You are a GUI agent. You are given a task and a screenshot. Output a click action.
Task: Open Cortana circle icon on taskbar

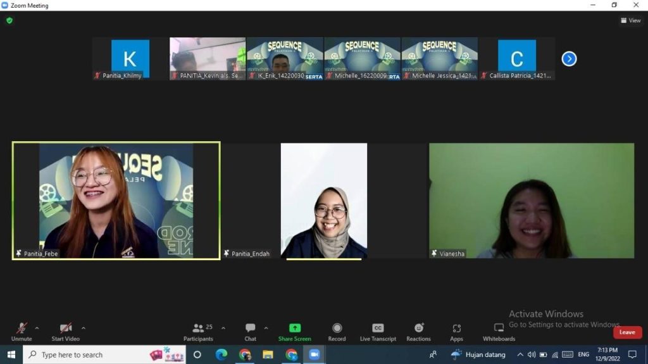click(x=197, y=355)
